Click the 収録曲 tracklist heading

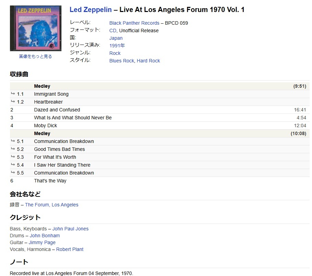click(x=19, y=74)
